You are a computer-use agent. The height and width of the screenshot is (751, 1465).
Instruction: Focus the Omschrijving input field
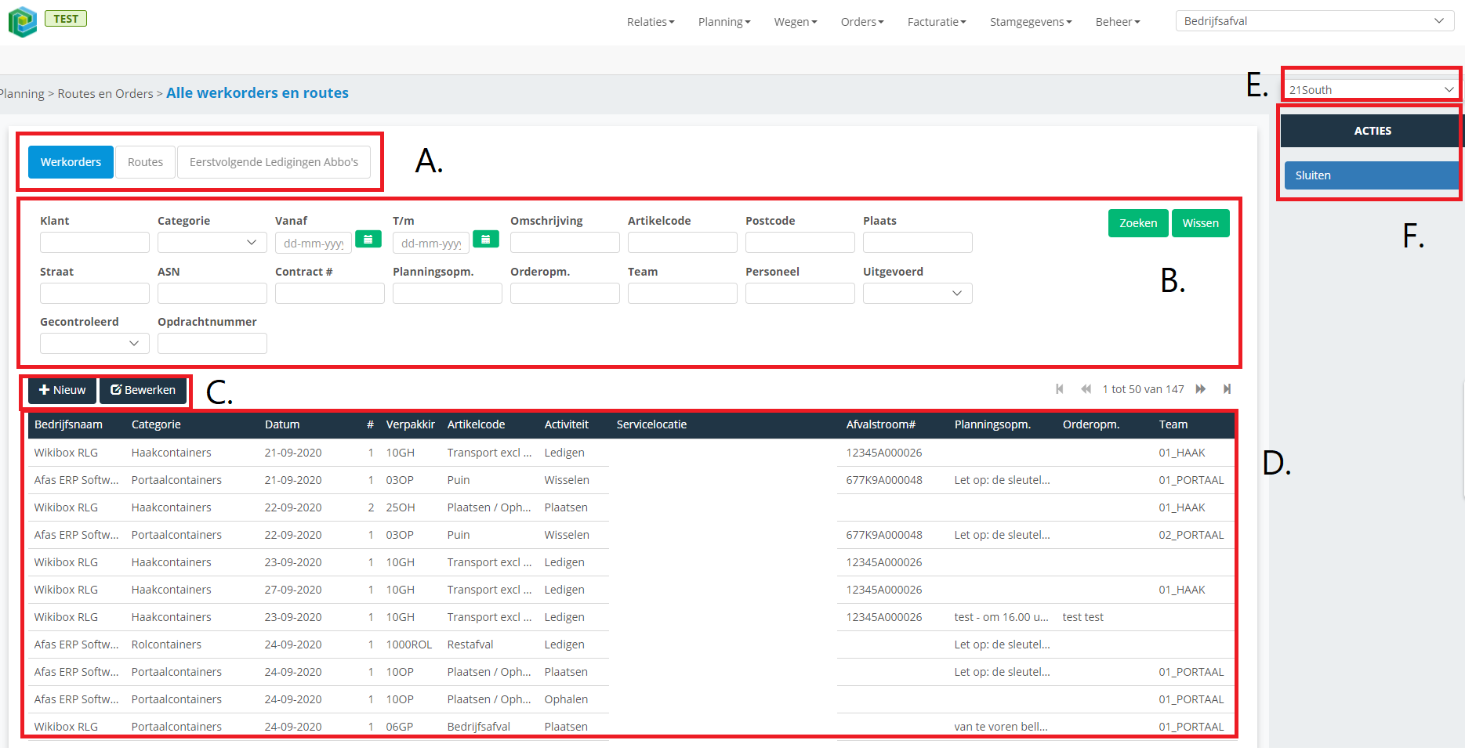tap(564, 243)
